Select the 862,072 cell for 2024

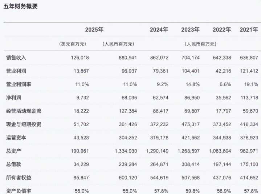tap(159, 58)
